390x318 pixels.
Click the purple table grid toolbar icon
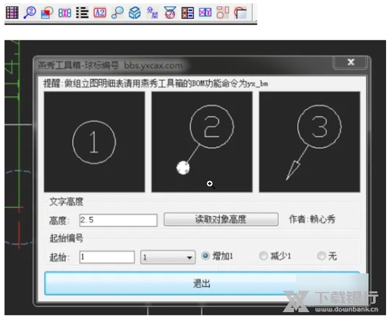[x=12, y=12]
